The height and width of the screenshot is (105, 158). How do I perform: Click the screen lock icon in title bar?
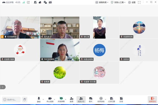(x=45, y=2)
